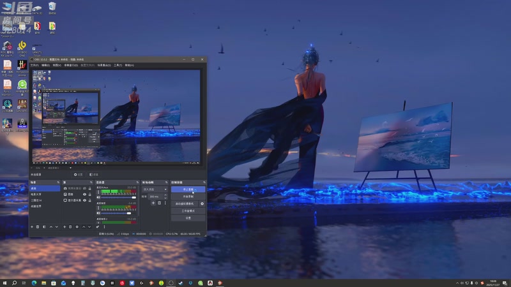This screenshot has width=511, height=287.
Task: Move scene up with arrow icon
Action: (51, 227)
